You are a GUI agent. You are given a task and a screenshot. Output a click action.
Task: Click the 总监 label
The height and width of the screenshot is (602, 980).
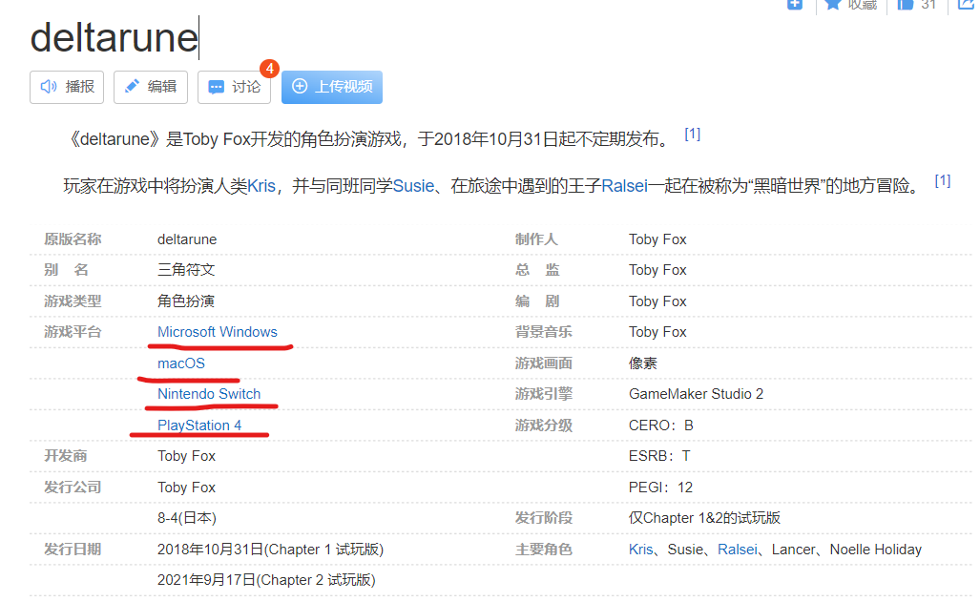click(x=537, y=270)
